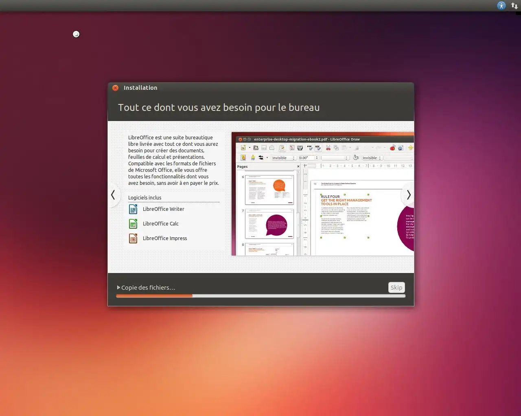Screen dimensions: 521x416
Task: Advance to the next slide arrow
Action: [x=408, y=195]
